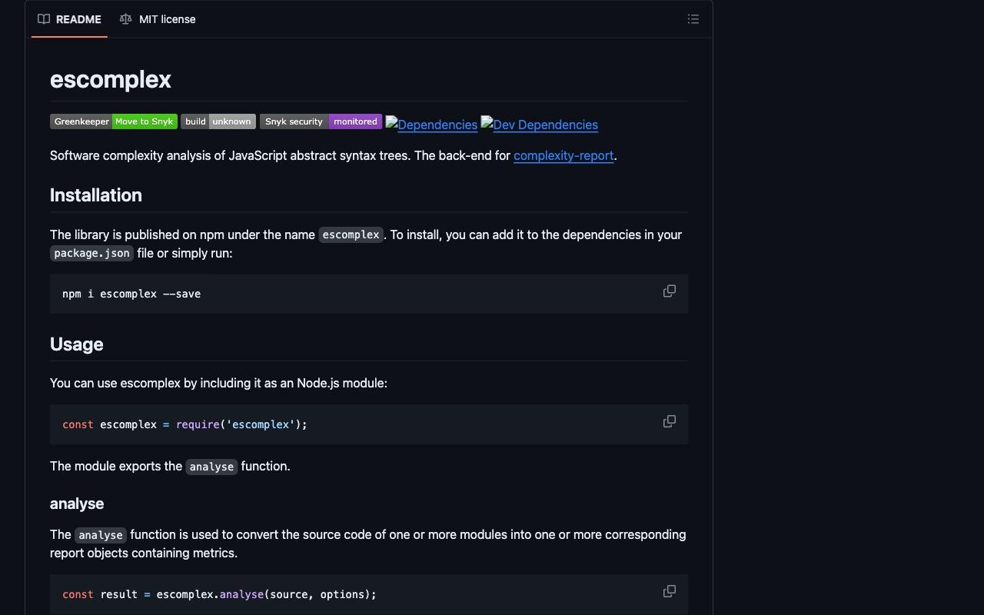Follow the complexity-report link
Viewport: 984px width, 615px height.
(563, 155)
